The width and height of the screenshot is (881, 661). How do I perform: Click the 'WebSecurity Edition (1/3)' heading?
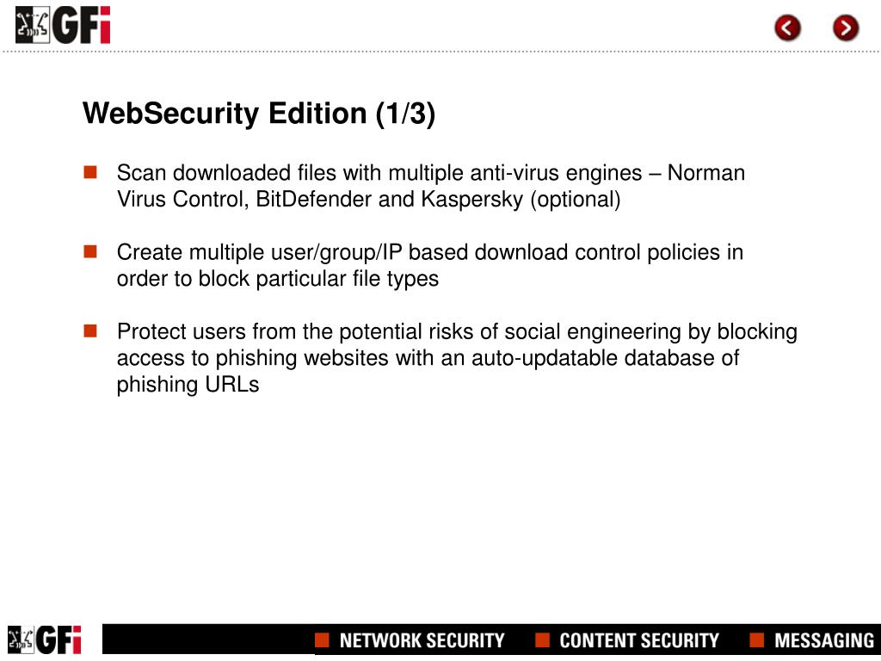pyautogui.click(x=258, y=114)
